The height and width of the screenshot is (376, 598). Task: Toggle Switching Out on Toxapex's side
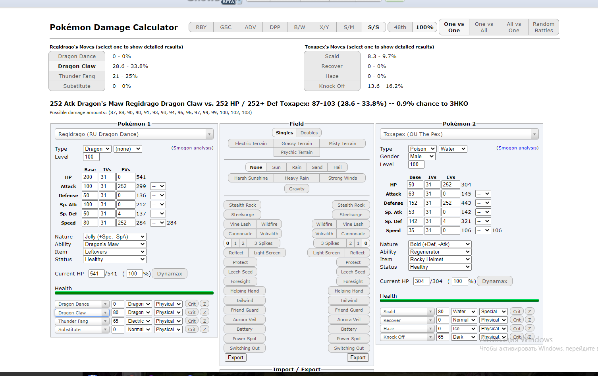click(x=349, y=348)
